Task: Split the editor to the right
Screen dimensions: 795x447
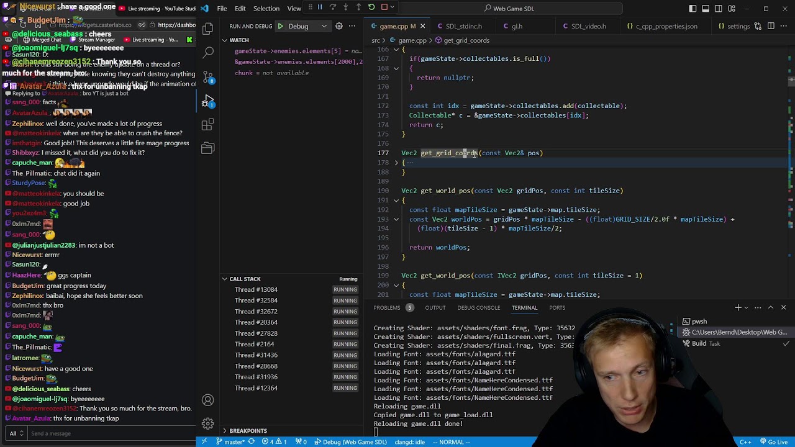Action: tap(771, 26)
